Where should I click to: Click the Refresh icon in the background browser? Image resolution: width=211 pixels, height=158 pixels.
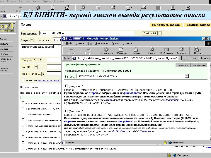52,8
